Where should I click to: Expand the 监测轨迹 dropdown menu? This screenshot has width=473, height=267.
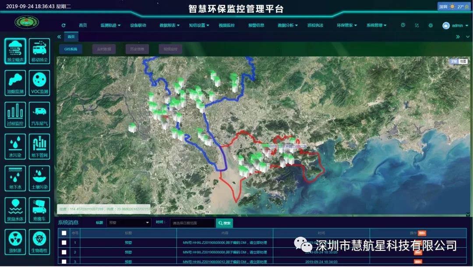point(110,25)
